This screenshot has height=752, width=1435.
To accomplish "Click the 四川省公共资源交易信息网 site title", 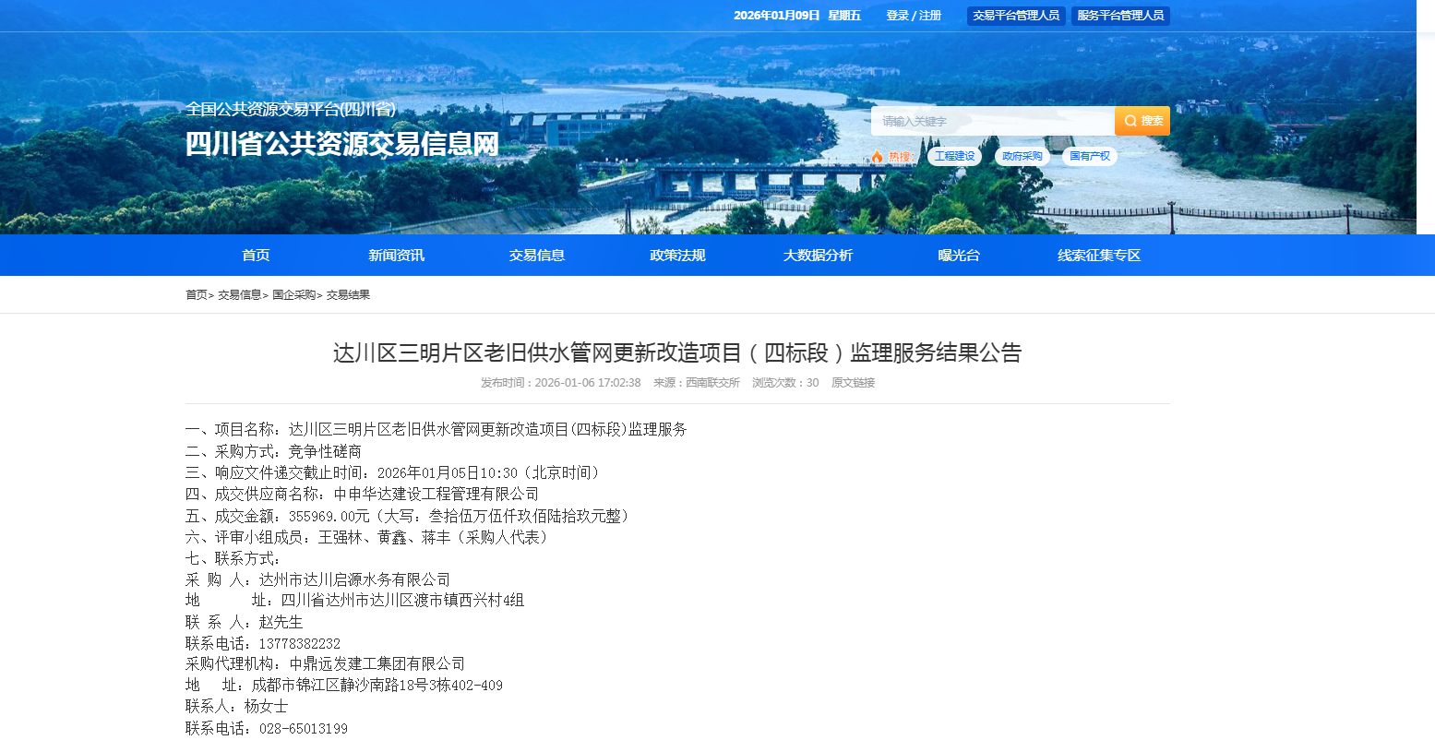I will 341,144.
